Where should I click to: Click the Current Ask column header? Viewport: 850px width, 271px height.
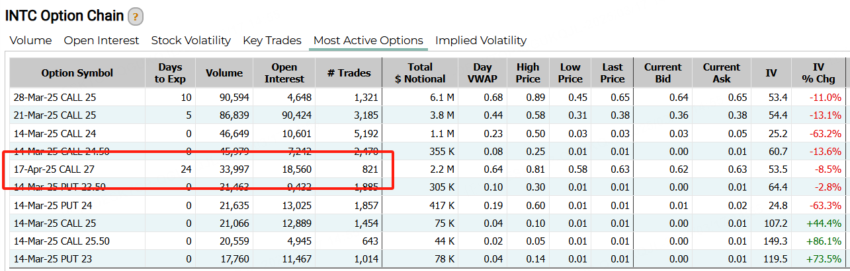pos(722,73)
